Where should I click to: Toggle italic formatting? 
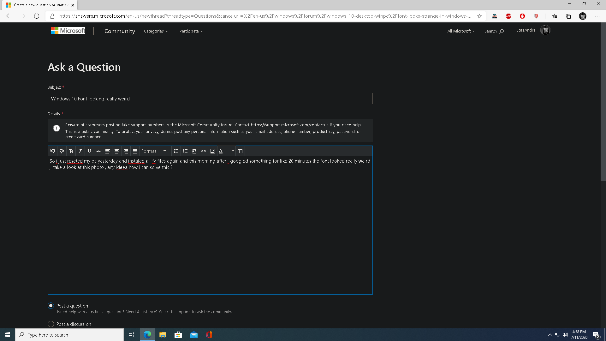pyautogui.click(x=80, y=151)
